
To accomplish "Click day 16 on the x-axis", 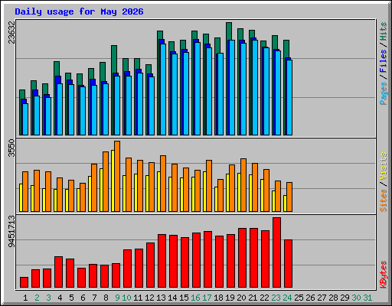I will click(195, 298).
